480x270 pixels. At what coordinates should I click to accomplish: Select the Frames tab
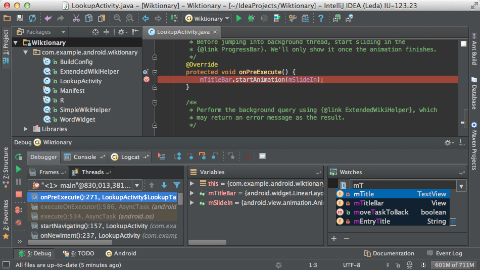coord(48,172)
